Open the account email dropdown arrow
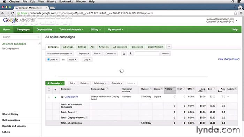The width and height of the screenshot is (244, 137). 236,20
